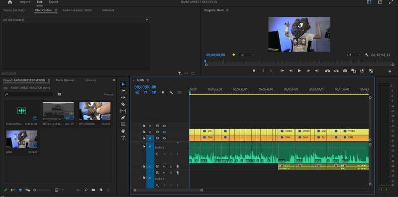Solo audio track A2
The image size is (398, 197).
[171, 166]
